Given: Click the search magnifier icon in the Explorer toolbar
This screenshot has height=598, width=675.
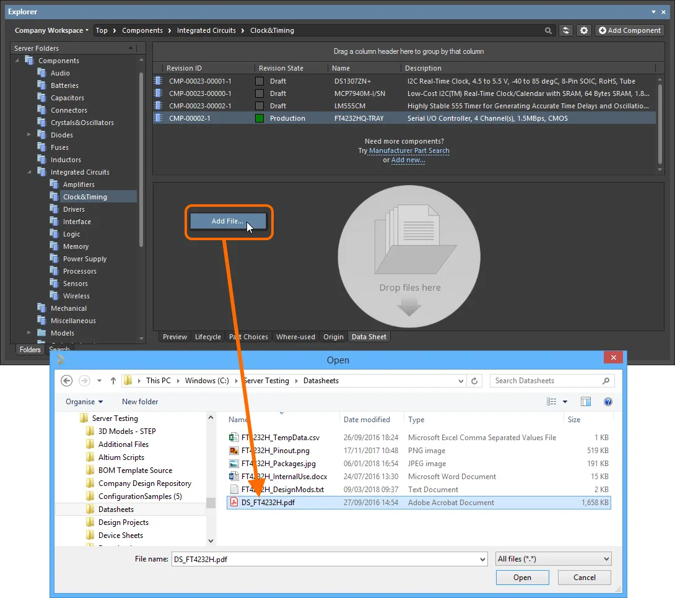Looking at the screenshot, I should [x=548, y=30].
